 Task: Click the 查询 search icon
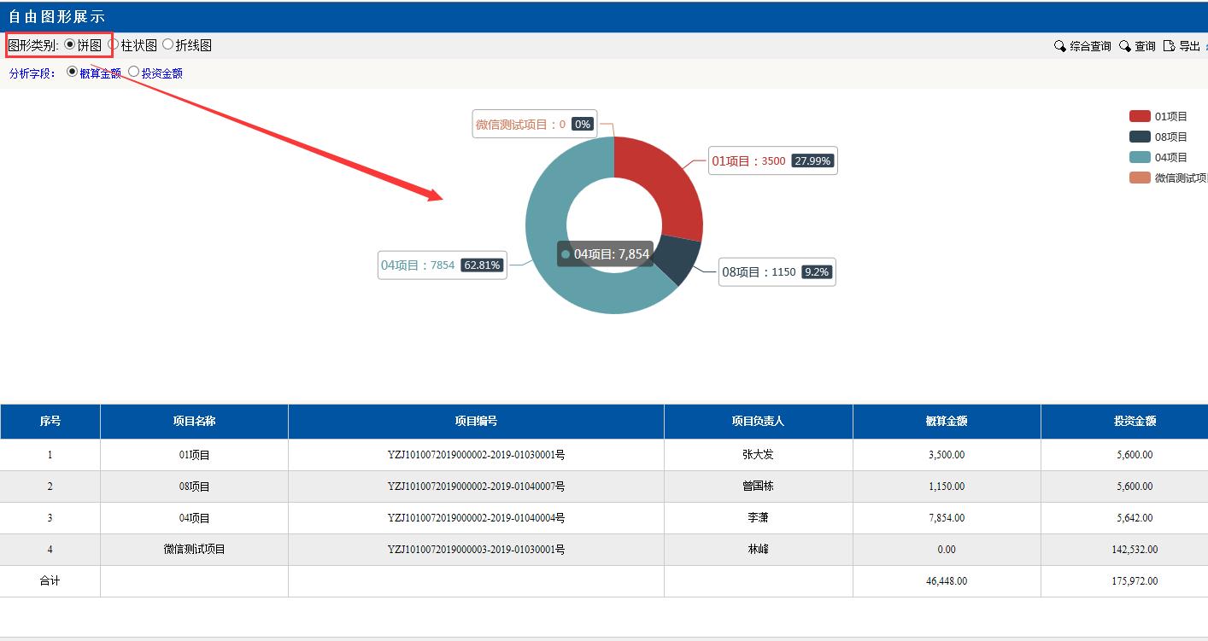click(1125, 46)
